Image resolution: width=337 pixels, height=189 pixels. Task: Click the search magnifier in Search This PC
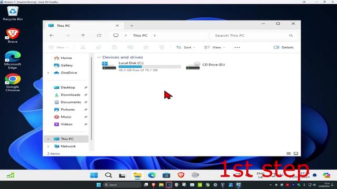(x=291, y=36)
